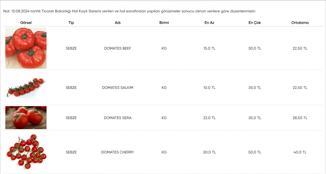Select the Adı column header
Image resolution: width=326 pixels, height=174 pixels.
coord(118,23)
